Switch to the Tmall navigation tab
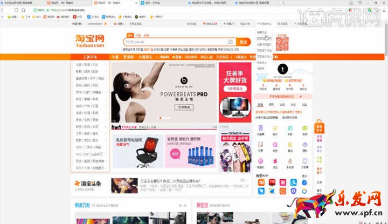The width and height of the screenshot is (388, 224). [115, 57]
